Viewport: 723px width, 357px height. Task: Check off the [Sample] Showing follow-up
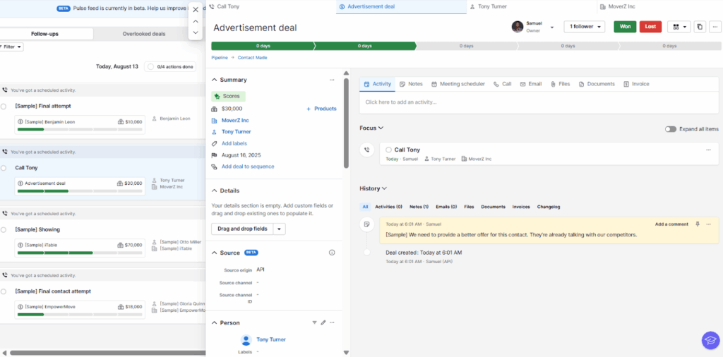4,229
